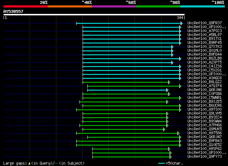Image resolution: width=228 pixels, height=166 pixels.
Task: Open hit label UniRef100_Q9FR37
Action: pyautogui.click(x=204, y=23)
